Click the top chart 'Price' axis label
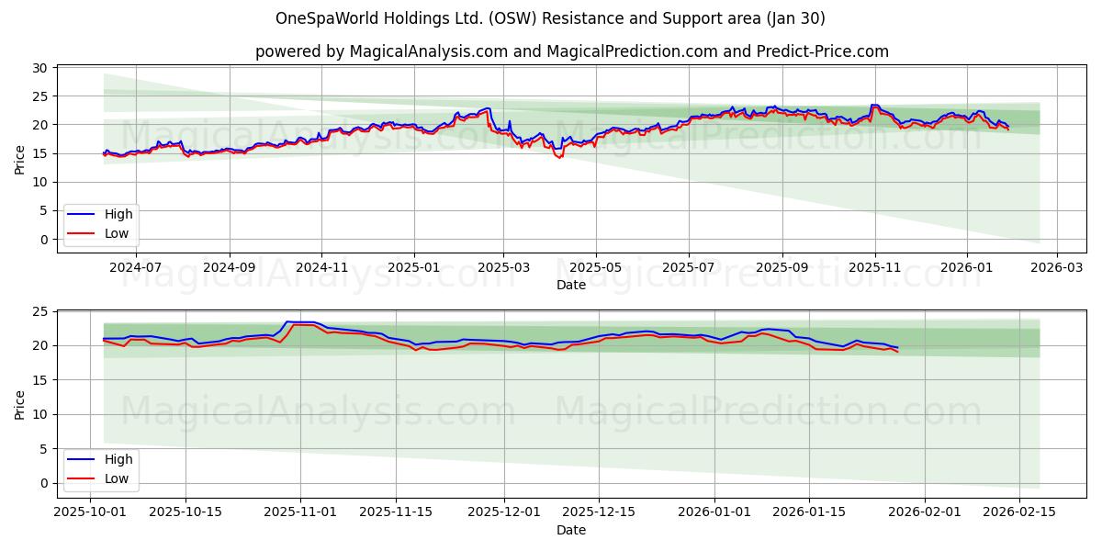This screenshot has width=1102, height=551. point(20,159)
